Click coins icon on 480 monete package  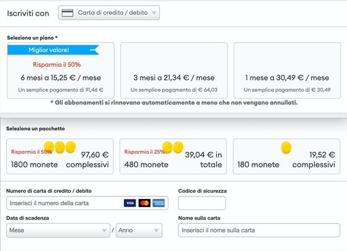[x=173, y=148]
